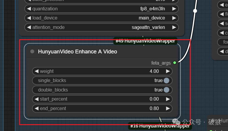The image size is (228, 131).
Task: Click attention_mode right arrow
Action: pyautogui.click(x=174, y=27)
